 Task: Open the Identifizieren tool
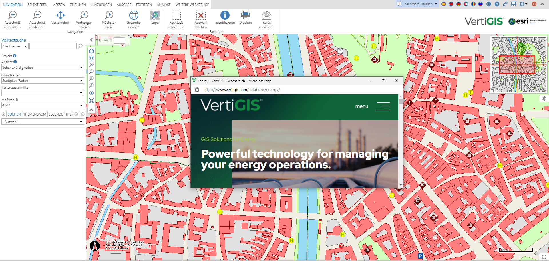[225, 19]
